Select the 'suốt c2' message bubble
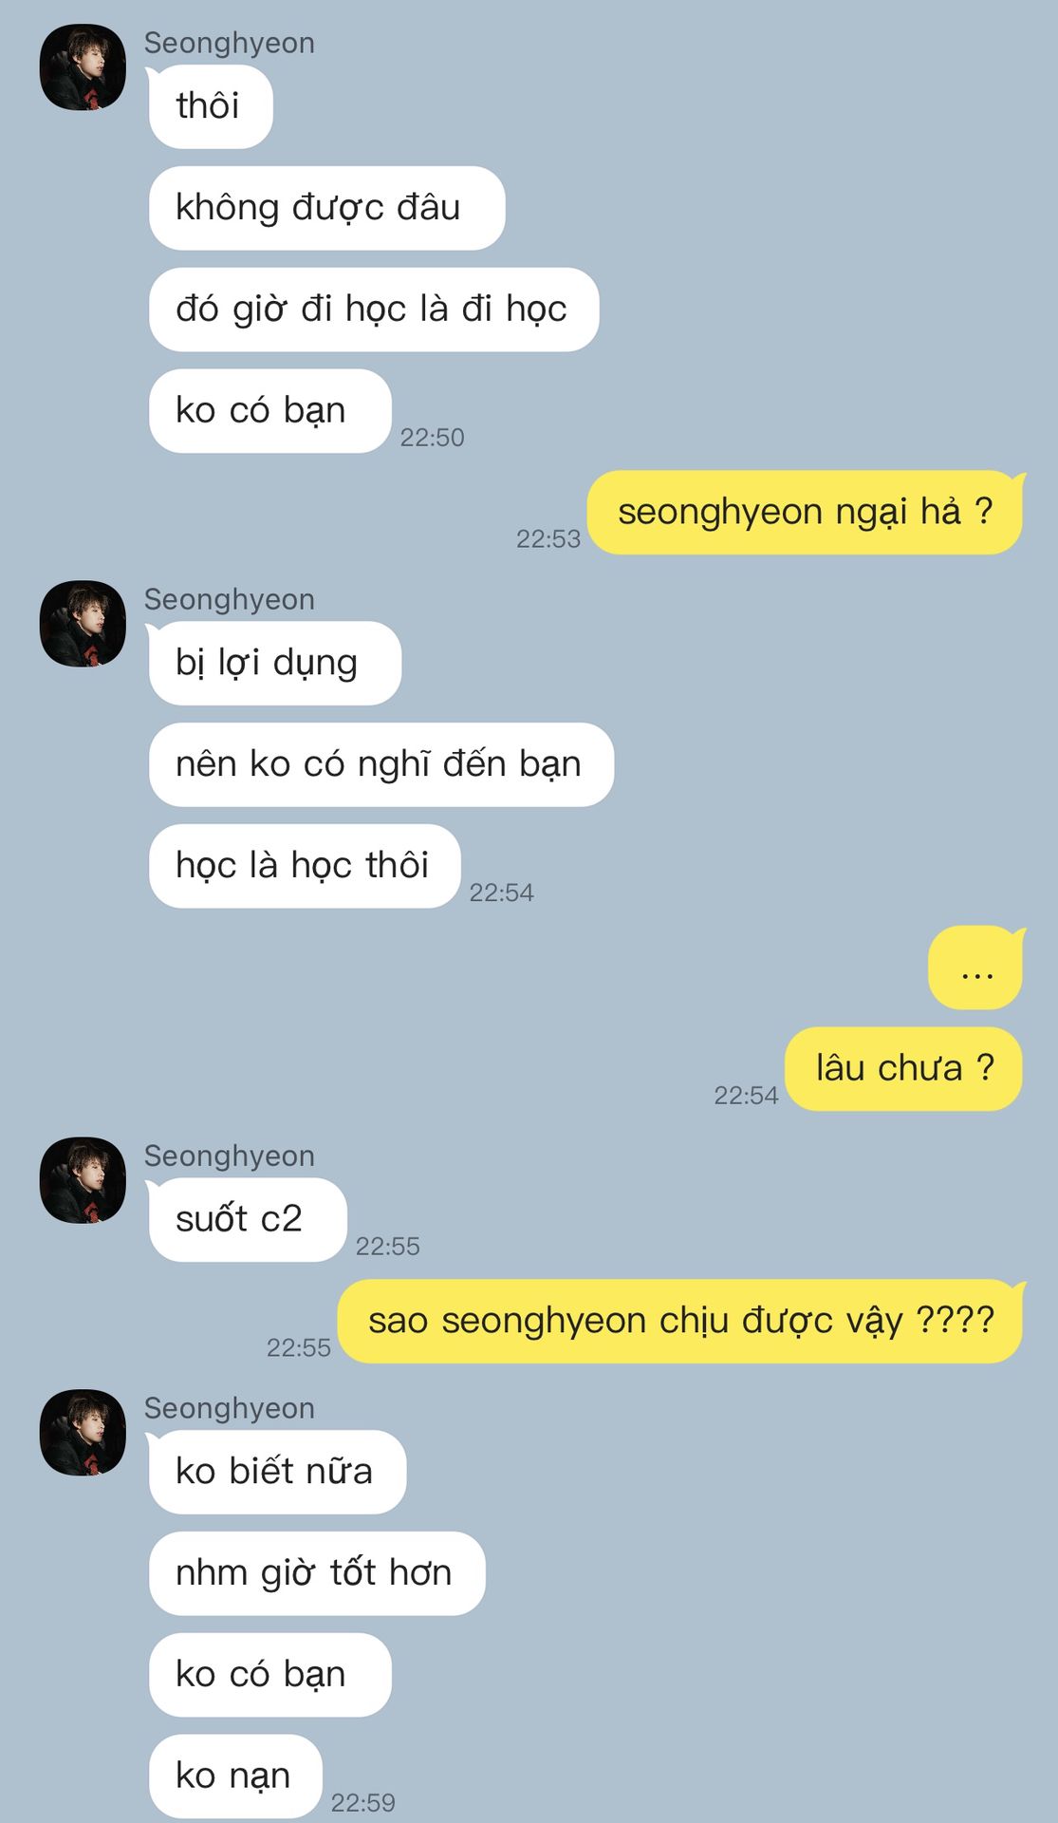 pyautogui.click(x=247, y=1219)
